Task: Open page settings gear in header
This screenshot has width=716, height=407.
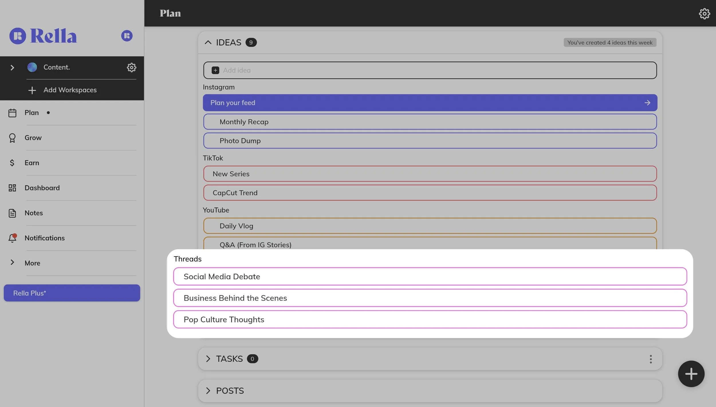Action: click(704, 13)
